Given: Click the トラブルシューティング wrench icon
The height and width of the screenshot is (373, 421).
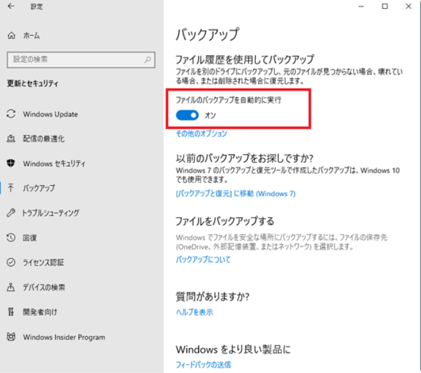Looking at the screenshot, I should pyautogui.click(x=11, y=213).
